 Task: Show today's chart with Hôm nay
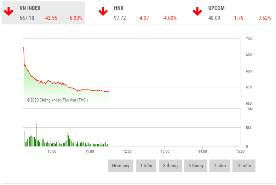[x=121, y=166]
